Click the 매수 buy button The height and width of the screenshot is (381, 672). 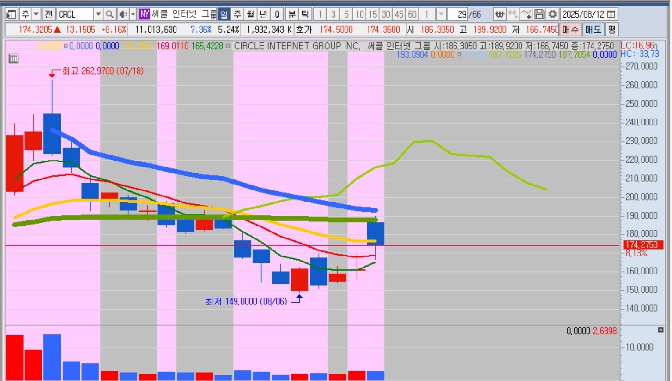tap(570, 30)
